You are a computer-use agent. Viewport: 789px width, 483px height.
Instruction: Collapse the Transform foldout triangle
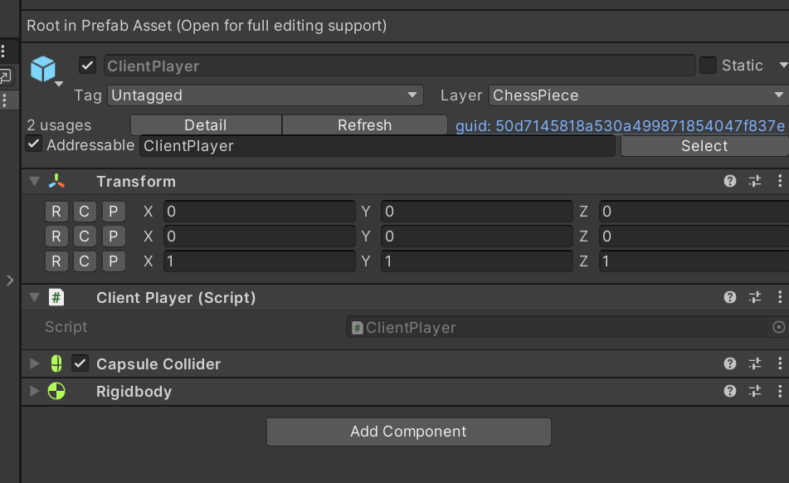point(32,181)
